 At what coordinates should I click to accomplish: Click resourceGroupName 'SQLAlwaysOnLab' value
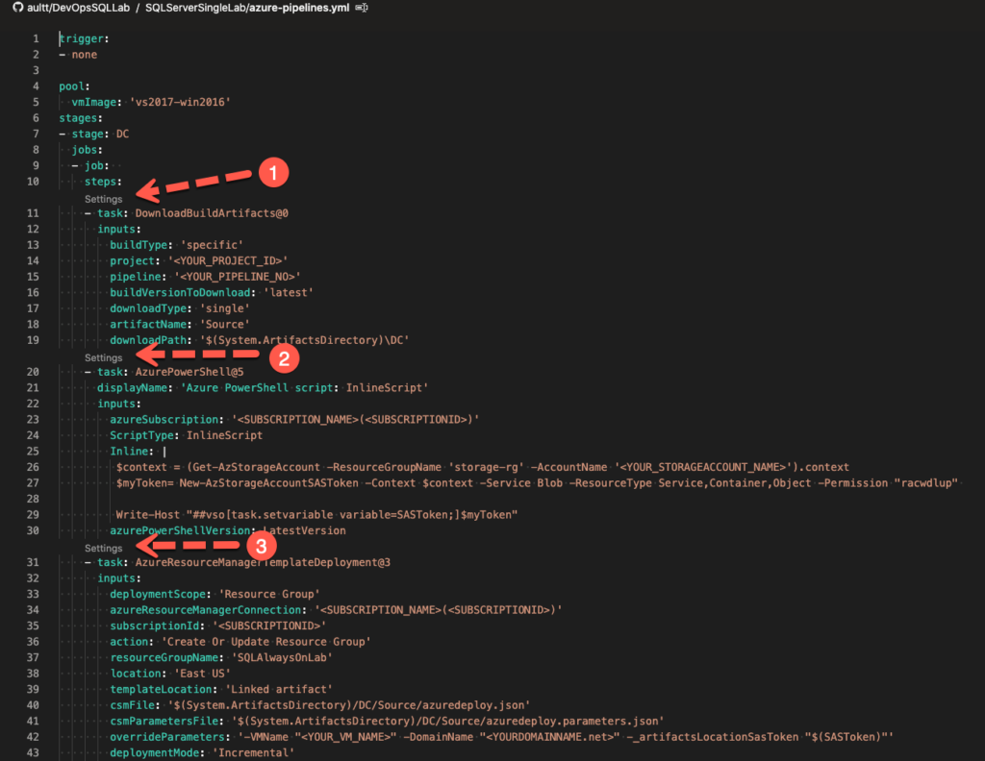[x=282, y=657]
